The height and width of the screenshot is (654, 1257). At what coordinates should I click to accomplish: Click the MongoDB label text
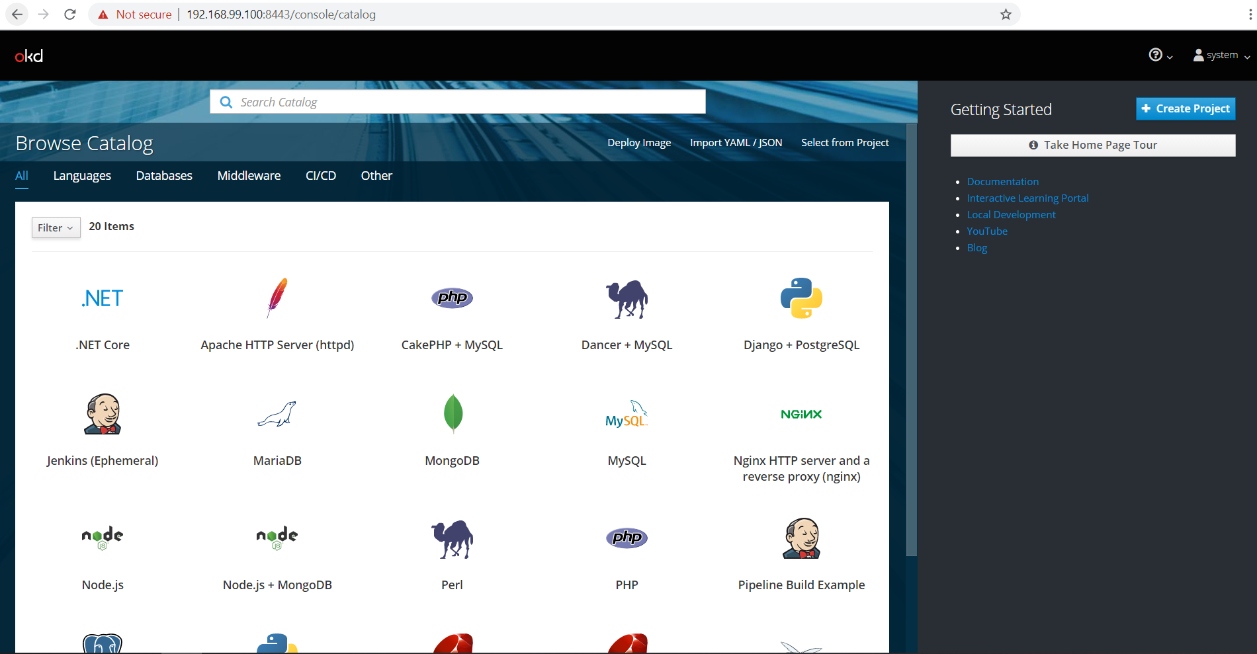[x=452, y=461]
